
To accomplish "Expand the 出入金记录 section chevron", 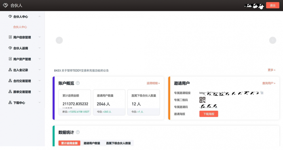I will pyautogui.click(x=40, y=70).
